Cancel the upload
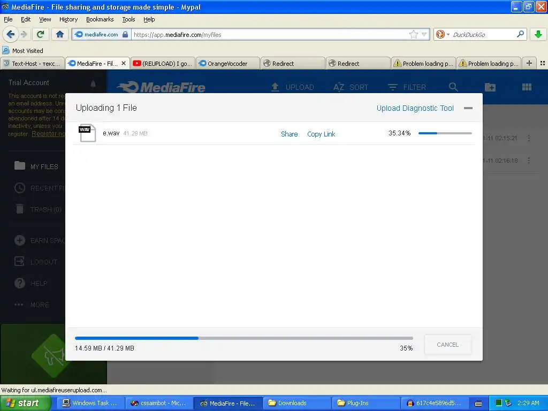 pyautogui.click(x=447, y=345)
